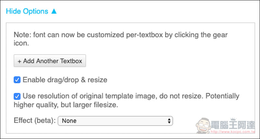This screenshot has width=260, height=139.
Task: Select the 'None' value text in Effect box
Action: click(x=69, y=121)
